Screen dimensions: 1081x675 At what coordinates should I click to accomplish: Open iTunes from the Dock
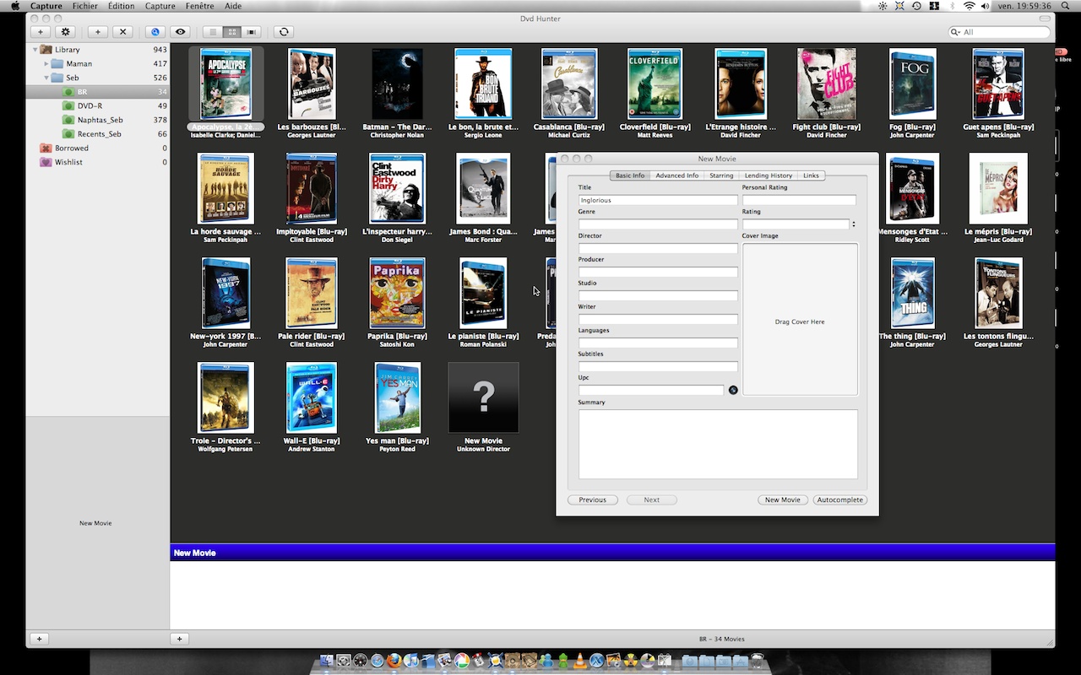point(411,661)
